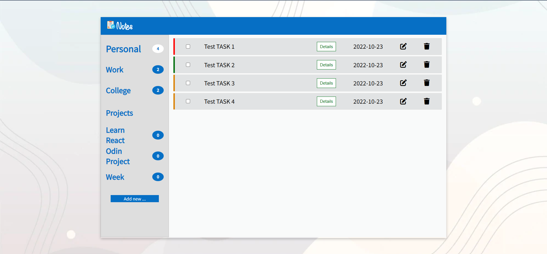Image resolution: width=547 pixels, height=254 pixels.
Task: Switch to the College category
Action: (118, 91)
